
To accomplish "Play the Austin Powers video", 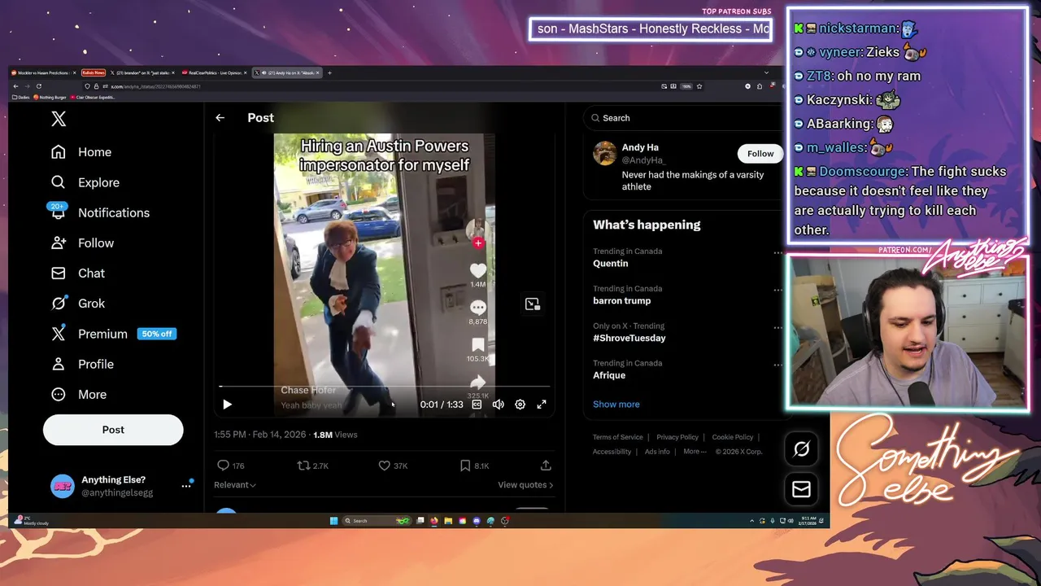I will coord(227,405).
